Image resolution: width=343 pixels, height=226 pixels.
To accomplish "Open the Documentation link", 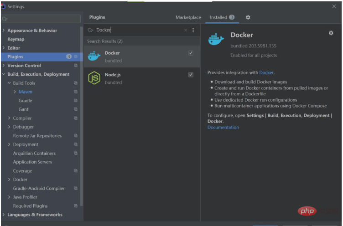I will [x=223, y=127].
